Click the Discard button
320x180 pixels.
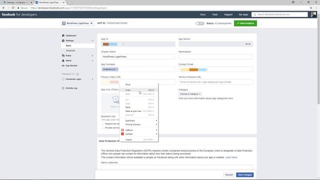point(229,175)
